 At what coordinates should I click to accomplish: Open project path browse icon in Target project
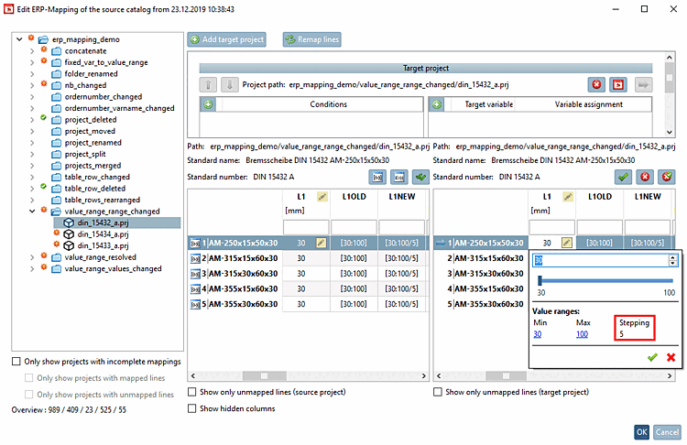point(617,84)
